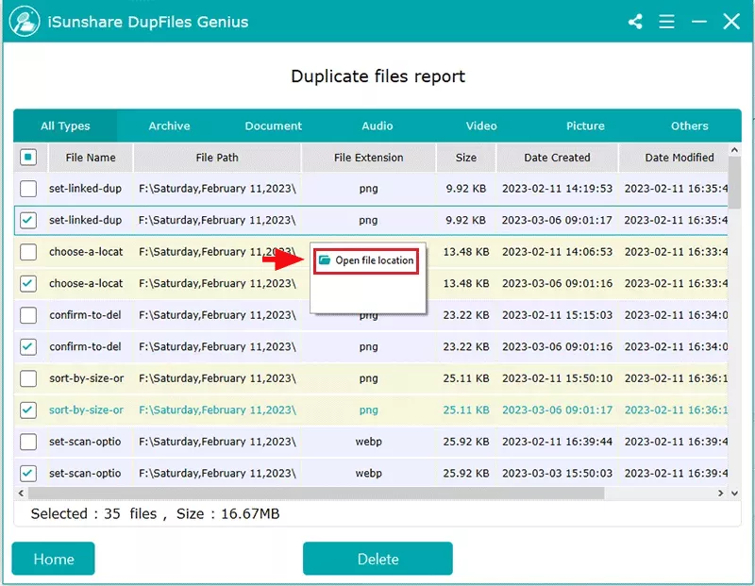Go back with the Home button
Image resolution: width=755 pixels, height=586 pixels.
pyautogui.click(x=54, y=559)
